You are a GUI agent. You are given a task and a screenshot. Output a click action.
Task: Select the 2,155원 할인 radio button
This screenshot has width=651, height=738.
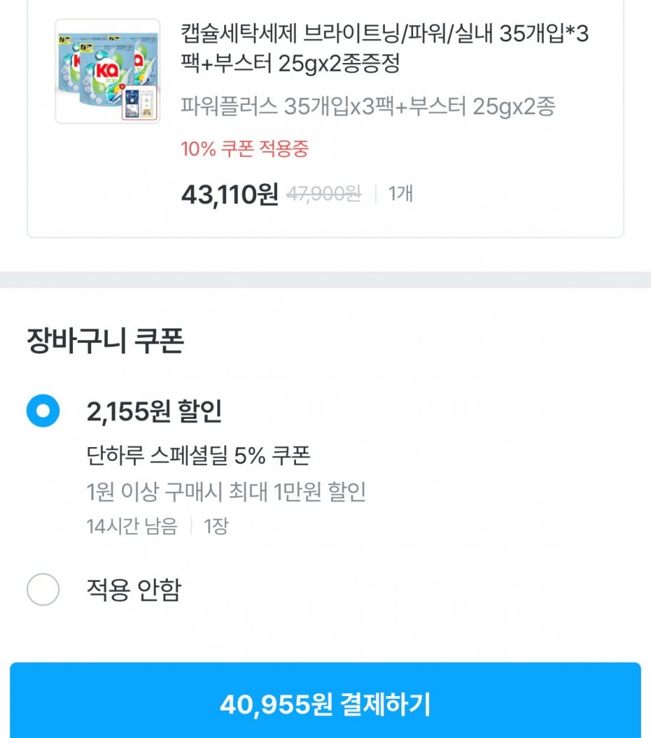tap(43, 411)
